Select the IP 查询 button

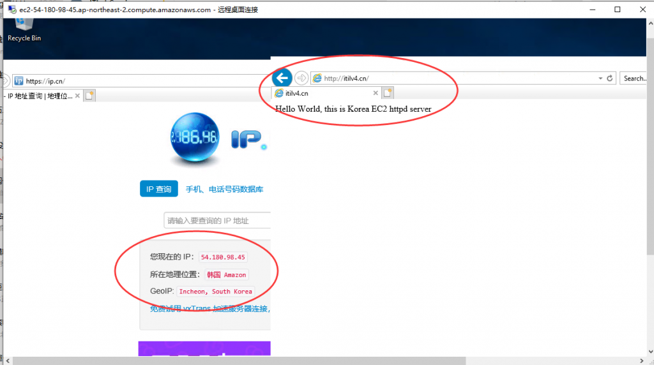(x=159, y=189)
